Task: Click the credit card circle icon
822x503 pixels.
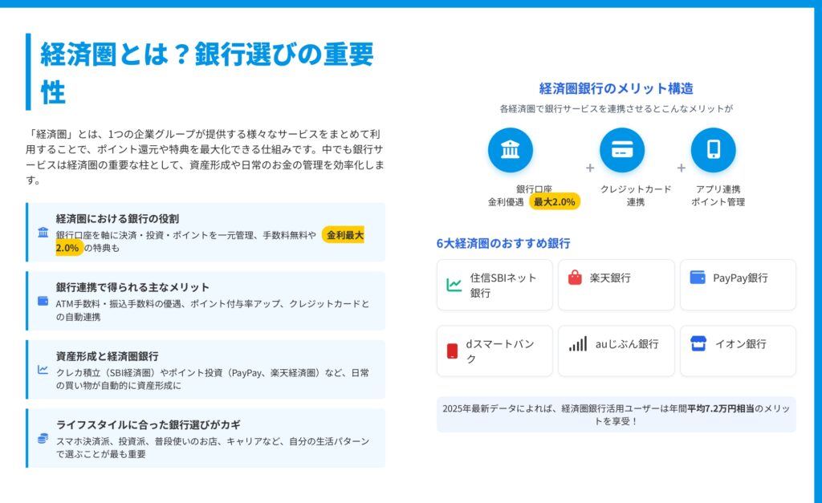Action: [x=622, y=150]
